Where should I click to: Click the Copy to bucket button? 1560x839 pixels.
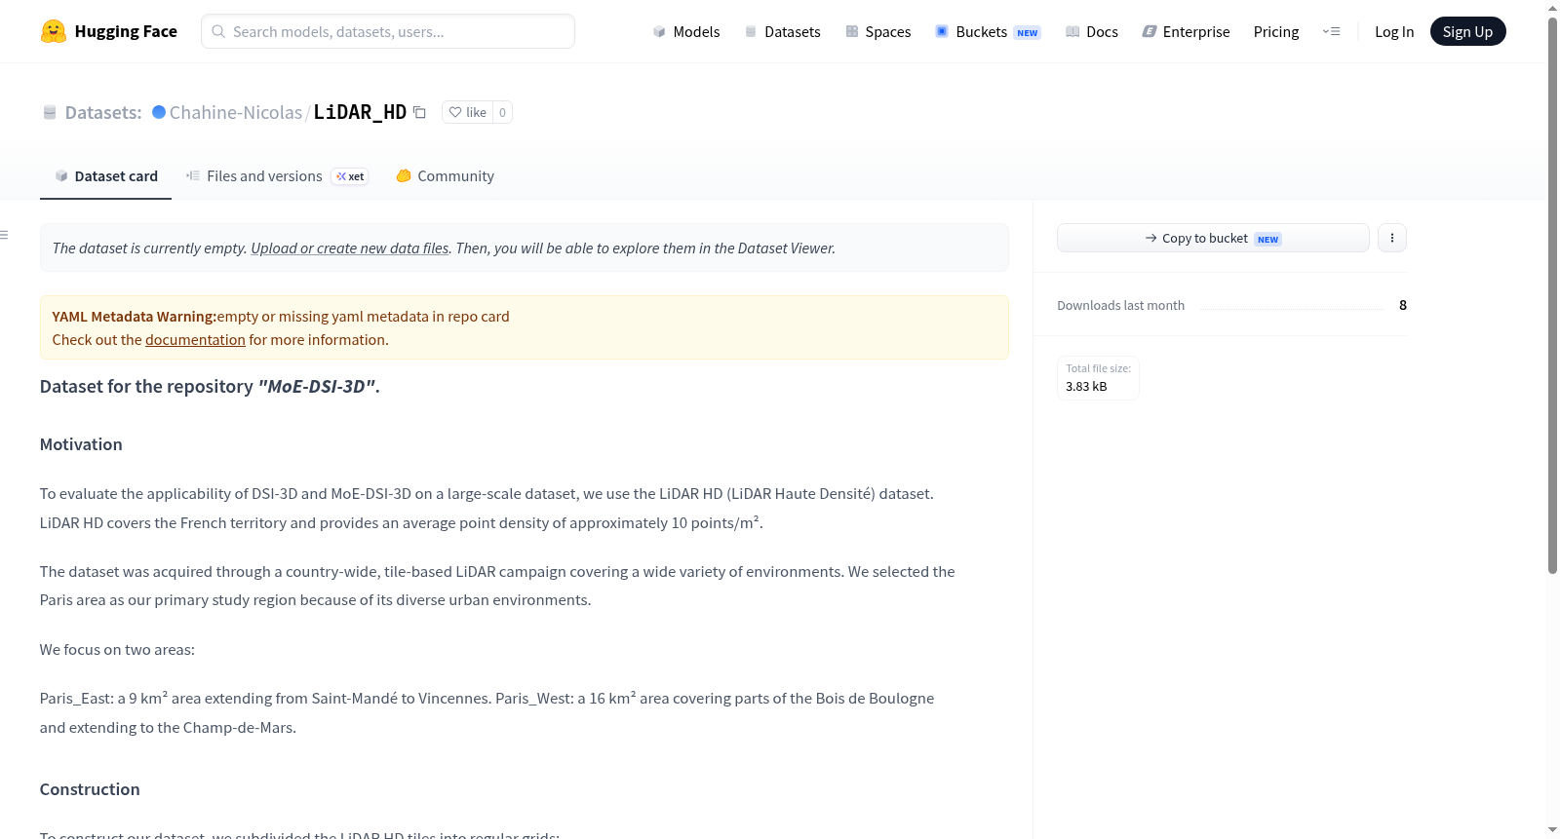(1213, 238)
